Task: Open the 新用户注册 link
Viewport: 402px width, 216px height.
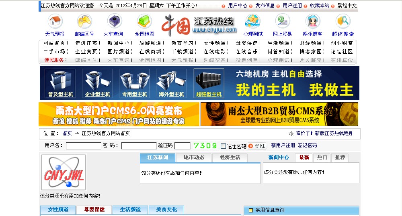Action: click(x=283, y=145)
